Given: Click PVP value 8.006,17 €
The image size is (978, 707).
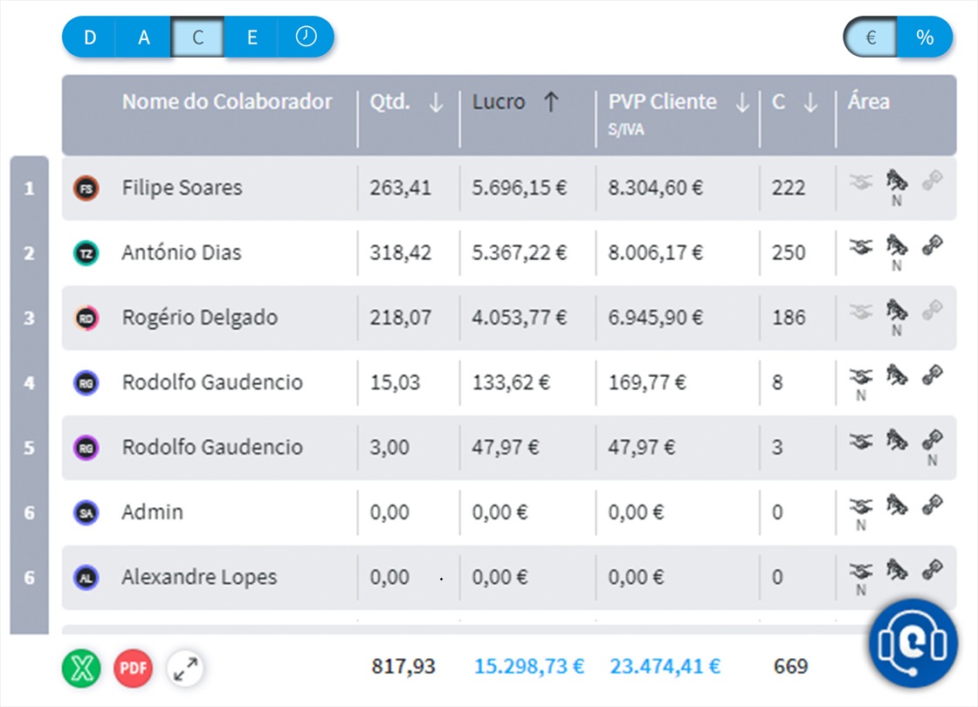Looking at the screenshot, I should pyautogui.click(x=655, y=252).
